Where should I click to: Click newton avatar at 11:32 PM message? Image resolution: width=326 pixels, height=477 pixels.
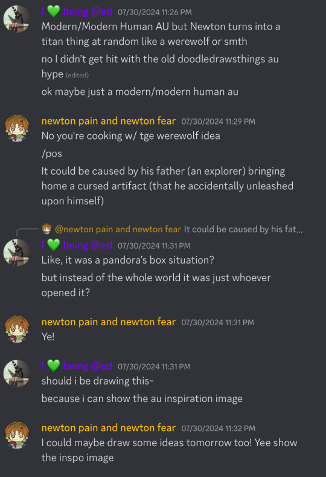[17, 435]
